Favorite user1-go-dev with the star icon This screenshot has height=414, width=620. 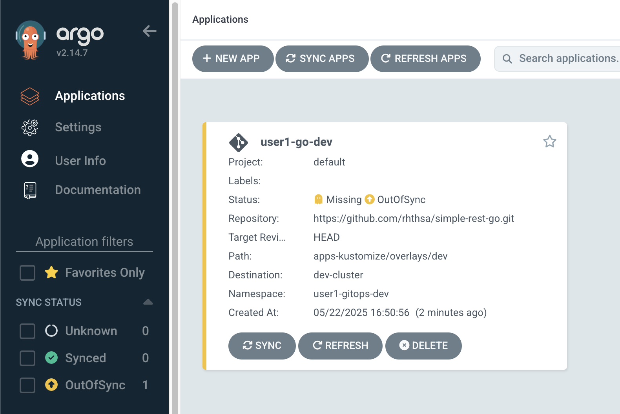pyautogui.click(x=549, y=142)
